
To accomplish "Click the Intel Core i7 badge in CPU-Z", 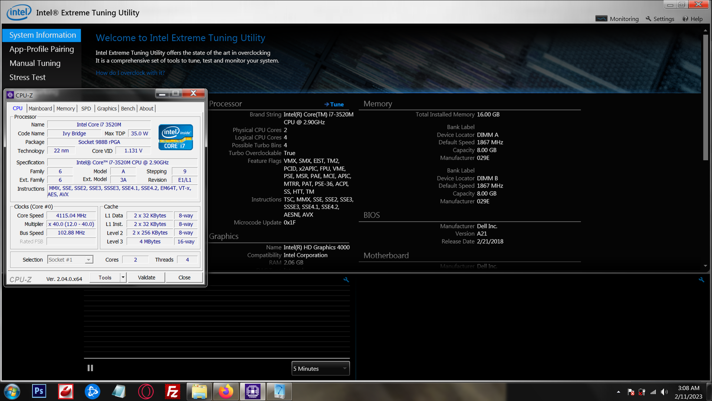I will 176,137.
